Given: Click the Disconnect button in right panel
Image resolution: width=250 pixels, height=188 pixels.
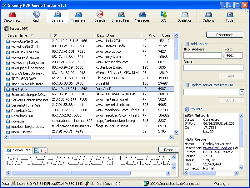Looking at the screenshot, I should [x=224, y=35].
